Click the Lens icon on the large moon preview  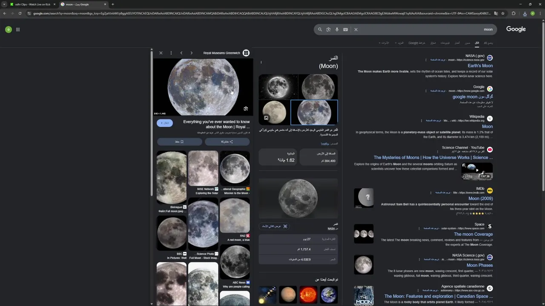pyautogui.click(x=246, y=109)
